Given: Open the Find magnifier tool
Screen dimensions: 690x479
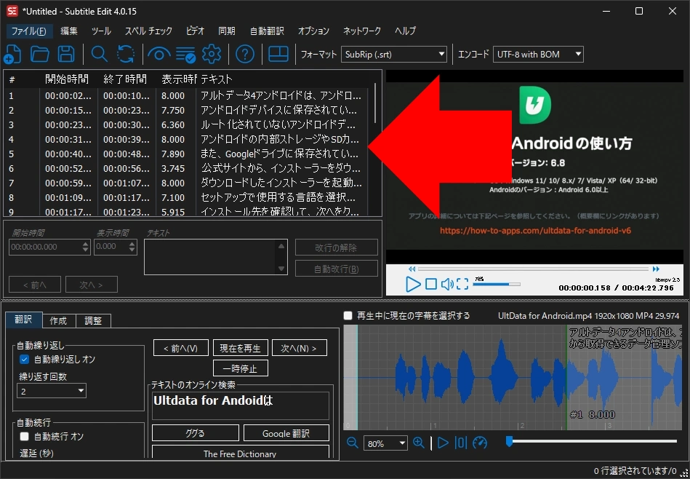Looking at the screenshot, I should coord(100,55).
